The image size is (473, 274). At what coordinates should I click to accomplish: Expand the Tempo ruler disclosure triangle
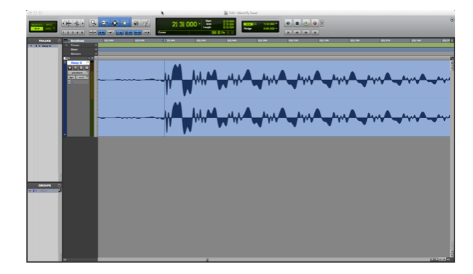[66, 46]
